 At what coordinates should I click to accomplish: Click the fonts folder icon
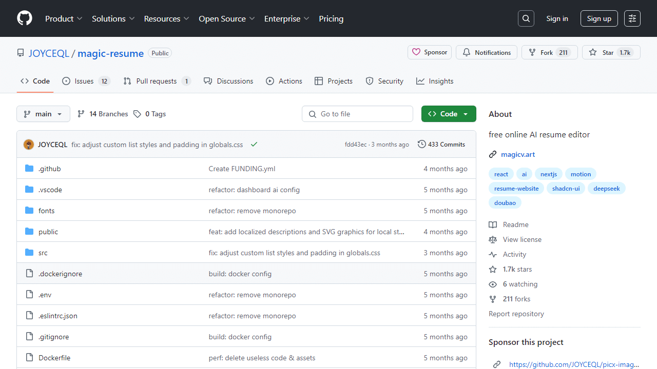29,211
